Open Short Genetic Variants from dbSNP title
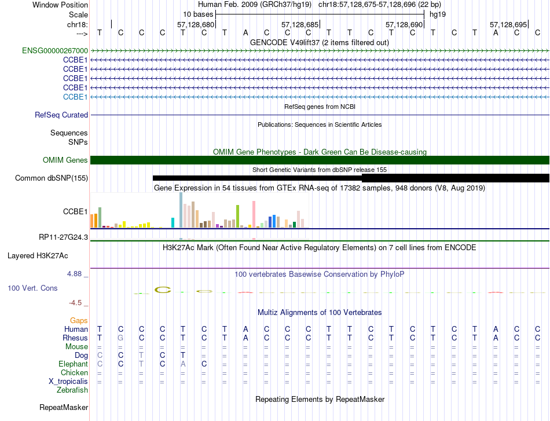The height and width of the screenshot is (421, 550). click(x=320, y=170)
